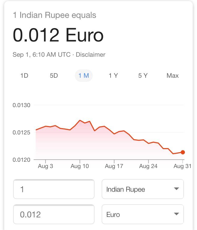Image resolution: width=197 pixels, height=230 pixels.
Task: Select the Aug 17 axis tick label
Action: click(114, 166)
